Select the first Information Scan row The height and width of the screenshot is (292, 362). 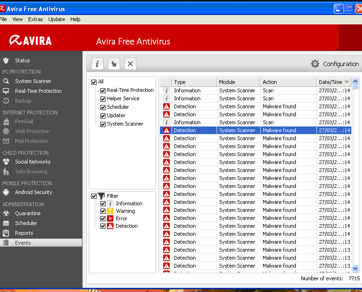point(256,90)
